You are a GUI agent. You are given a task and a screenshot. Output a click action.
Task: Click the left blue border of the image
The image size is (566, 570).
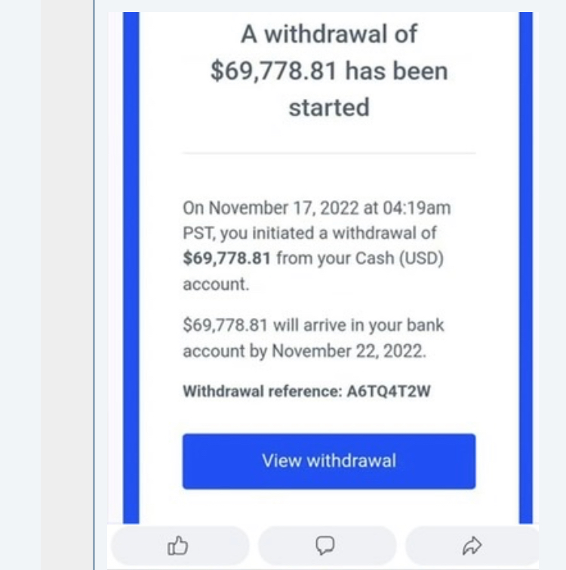point(131,267)
